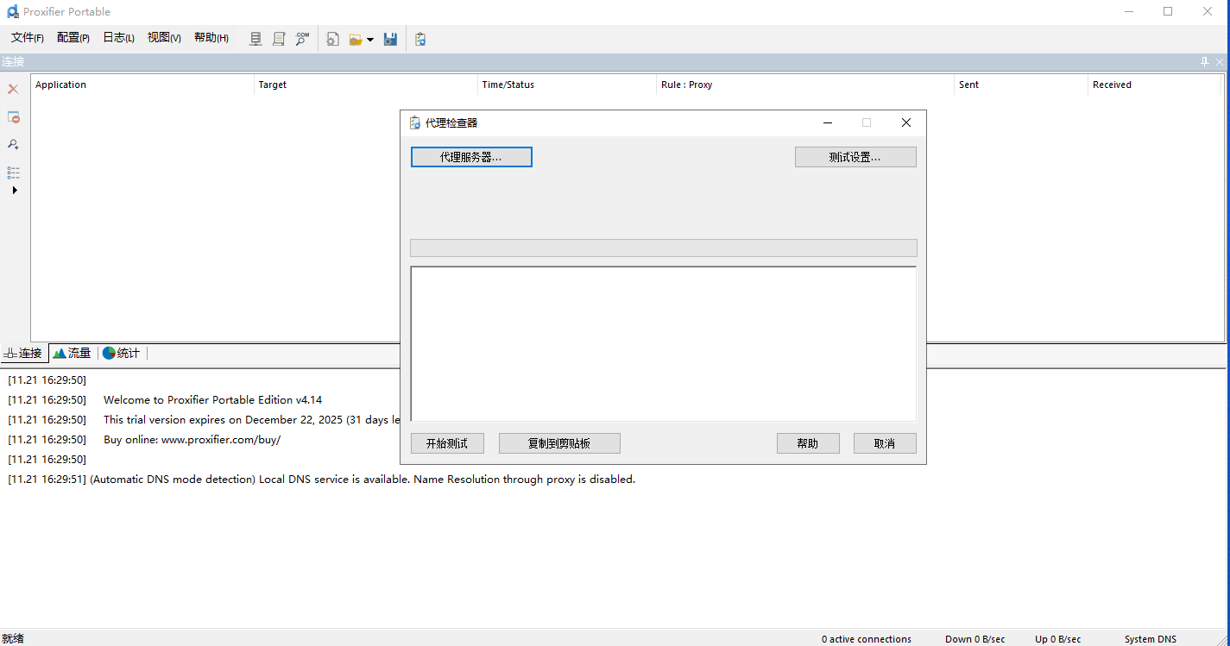Click the empty progress bar in the proxy checker

pos(663,248)
